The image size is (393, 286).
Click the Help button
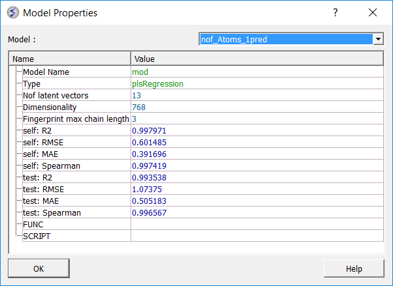click(354, 268)
